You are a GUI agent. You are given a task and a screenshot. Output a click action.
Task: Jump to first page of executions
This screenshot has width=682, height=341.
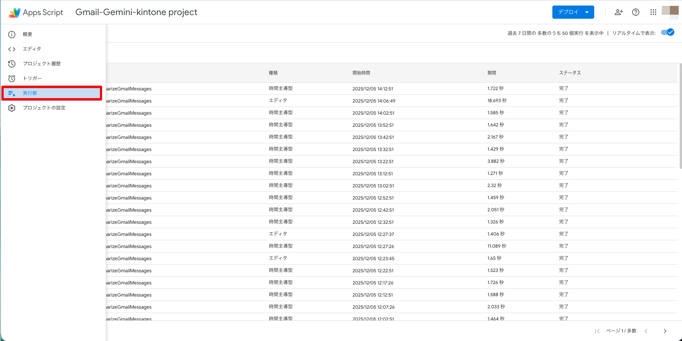(x=597, y=331)
